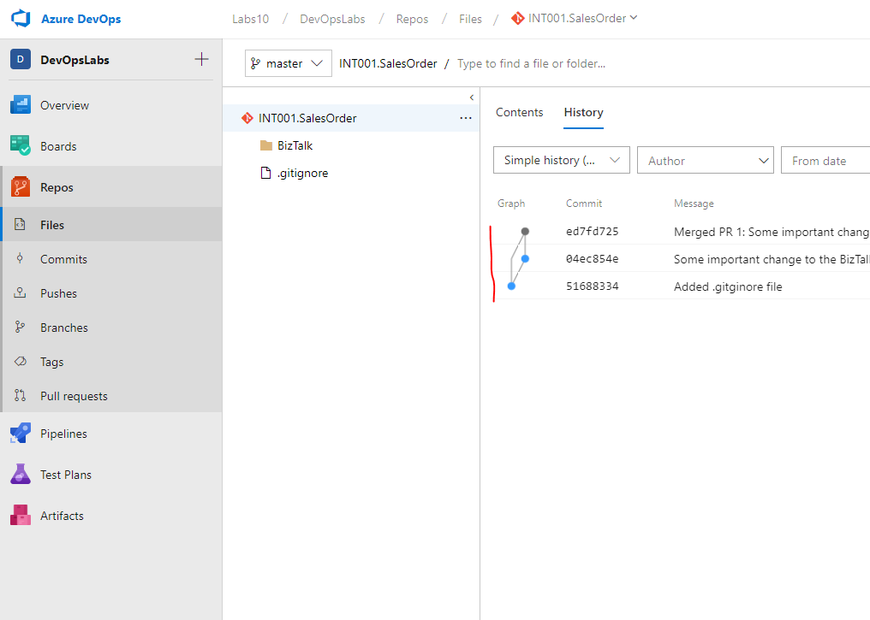The height and width of the screenshot is (620, 870).
Task: Open commit 51688334
Action: (592, 286)
